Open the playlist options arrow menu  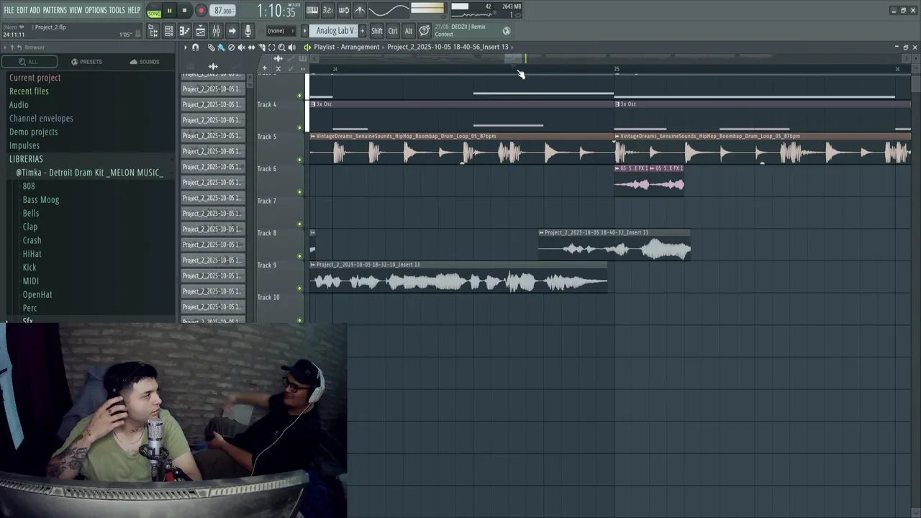[x=185, y=47]
